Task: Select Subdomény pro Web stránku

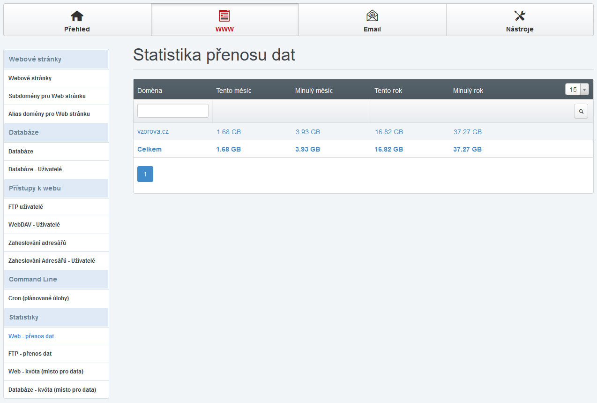Action: coord(47,96)
